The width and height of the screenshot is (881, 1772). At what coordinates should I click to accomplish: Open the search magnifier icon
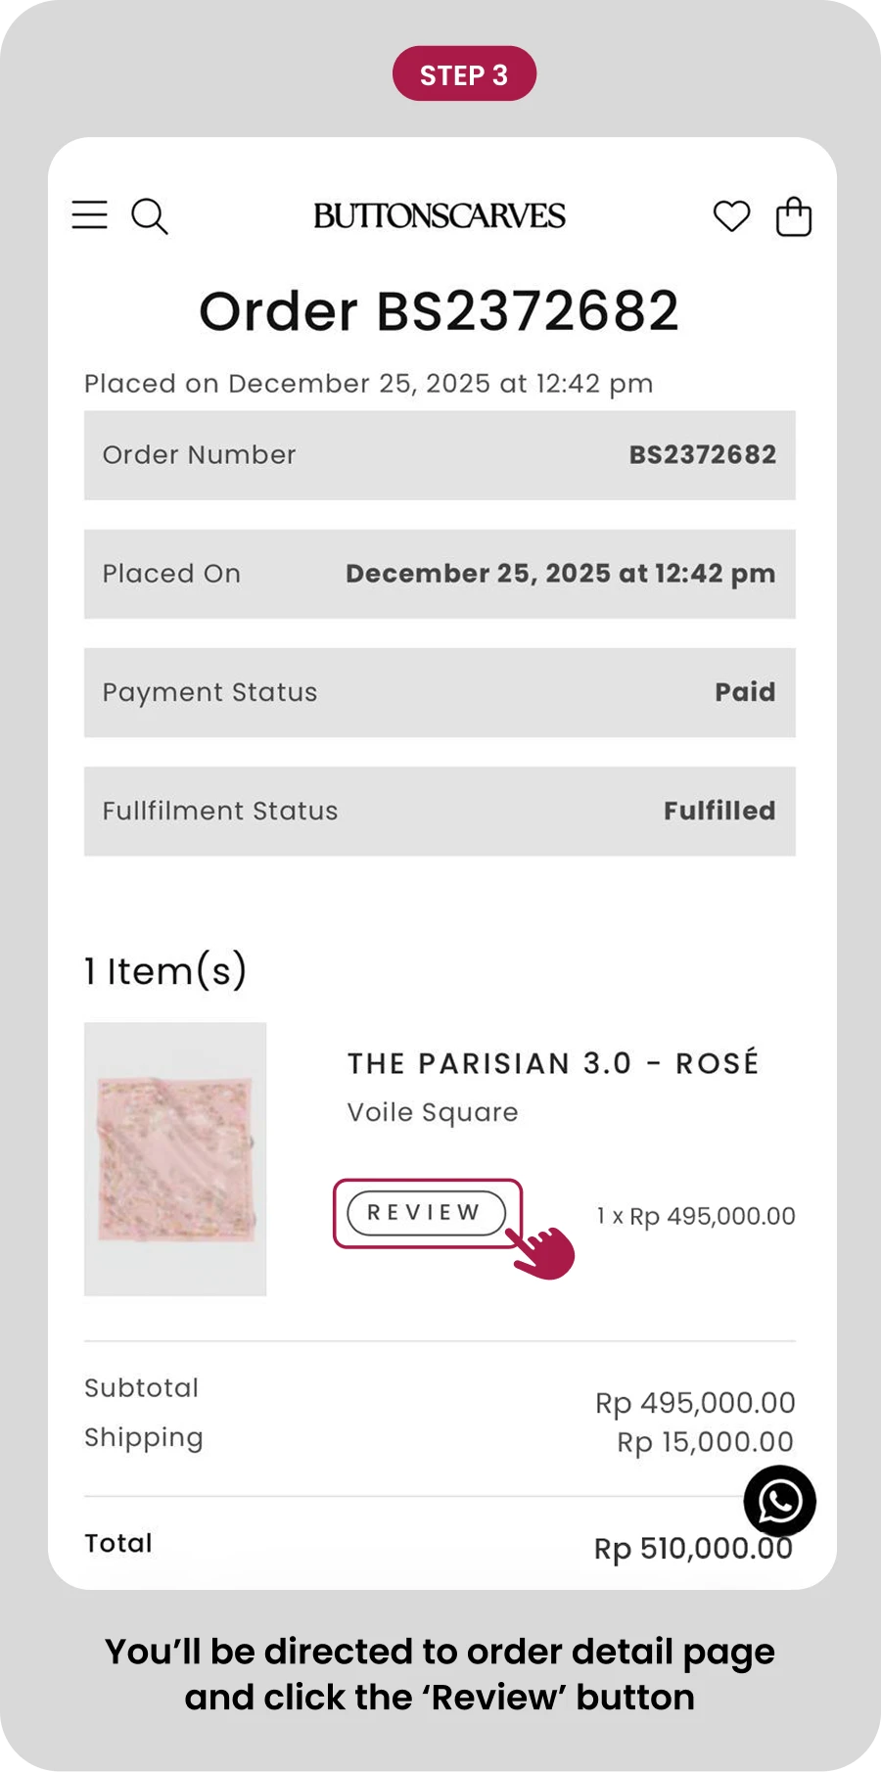click(150, 216)
